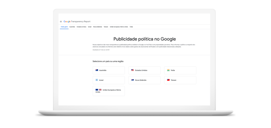
Task: Choose the Nova Zelândia country card
Action: [144, 80]
